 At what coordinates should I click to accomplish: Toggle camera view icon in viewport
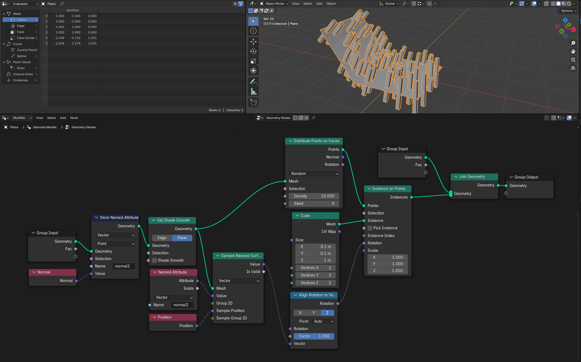pos(573,60)
